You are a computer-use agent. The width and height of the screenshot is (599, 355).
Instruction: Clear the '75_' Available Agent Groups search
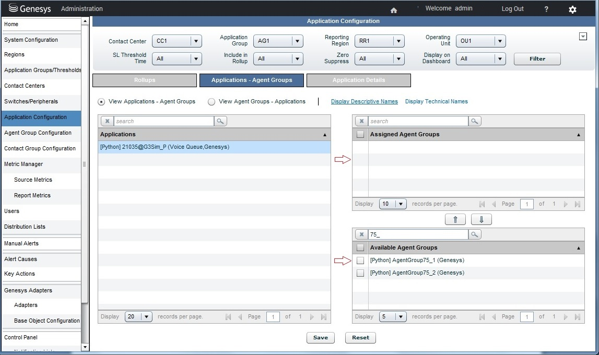(361, 234)
